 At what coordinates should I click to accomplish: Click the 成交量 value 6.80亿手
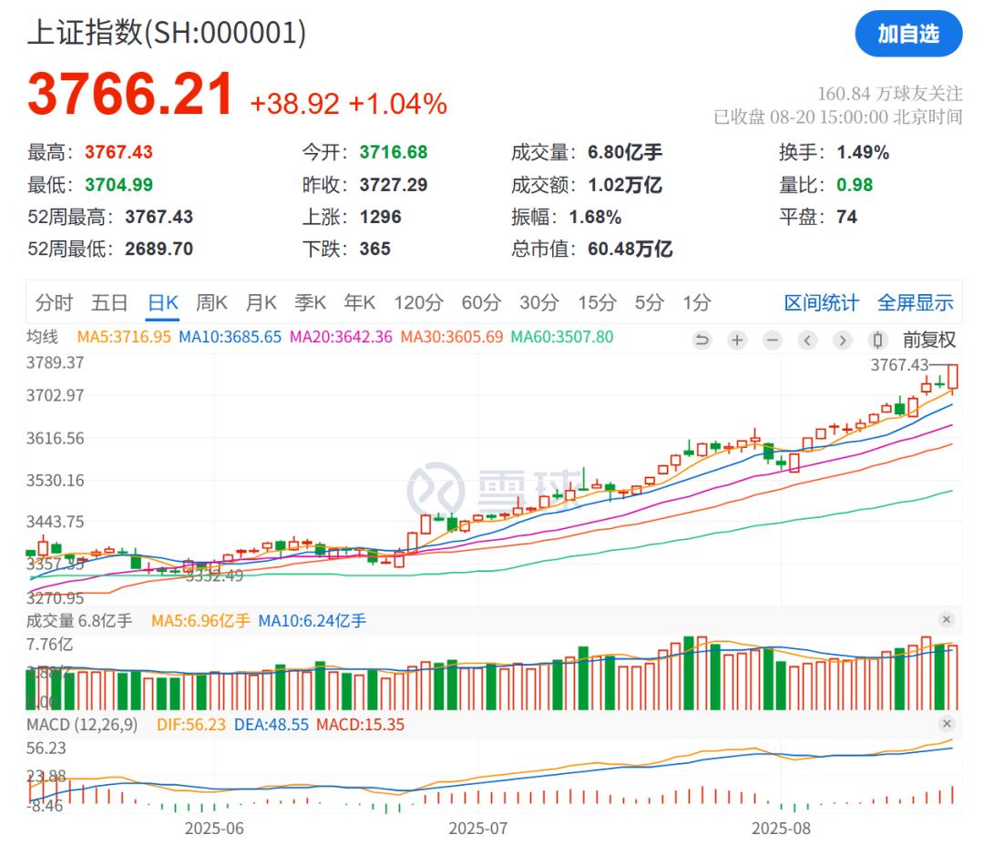pos(625,152)
